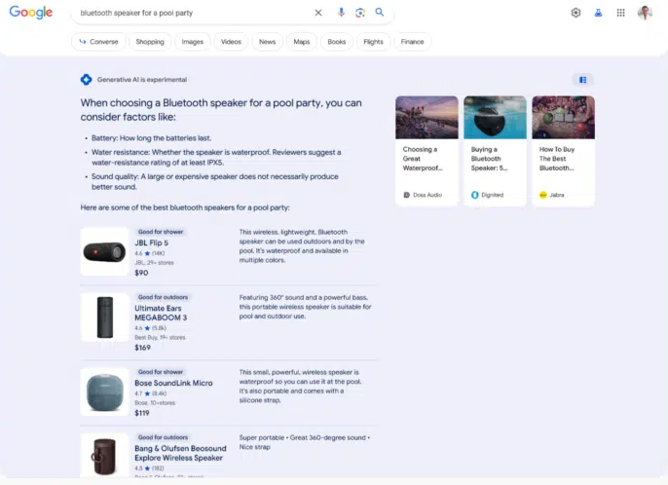Open the Dosa Audio article card
This screenshot has height=485, width=668.
click(427, 150)
